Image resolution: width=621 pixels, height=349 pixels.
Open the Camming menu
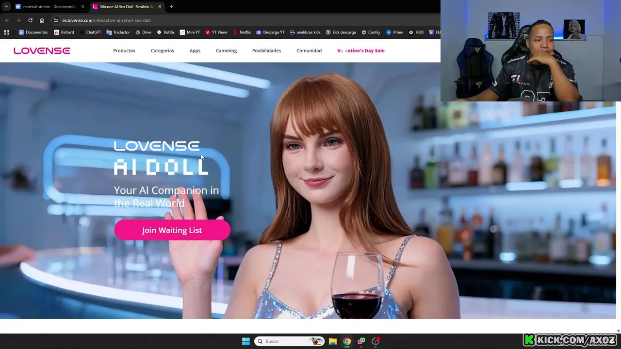point(226,50)
